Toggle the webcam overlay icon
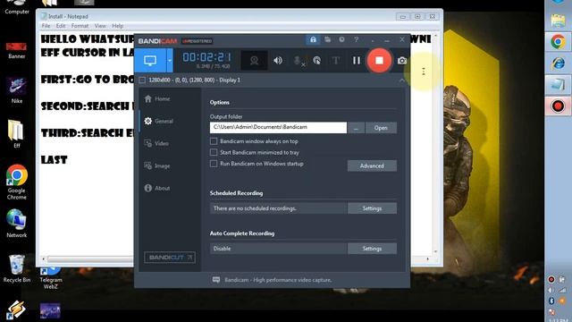 tap(254, 61)
